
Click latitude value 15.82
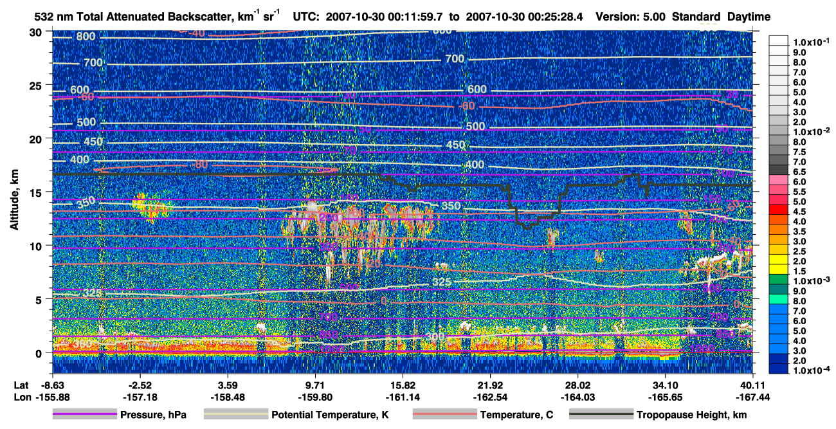click(403, 385)
